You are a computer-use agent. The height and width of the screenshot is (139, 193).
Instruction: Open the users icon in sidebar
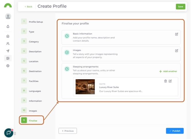coord(8,44)
